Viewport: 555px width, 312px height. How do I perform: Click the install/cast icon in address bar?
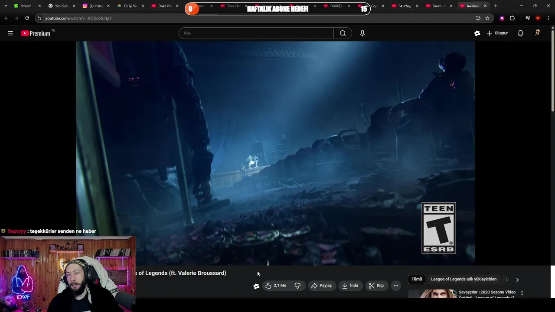pos(478,18)
